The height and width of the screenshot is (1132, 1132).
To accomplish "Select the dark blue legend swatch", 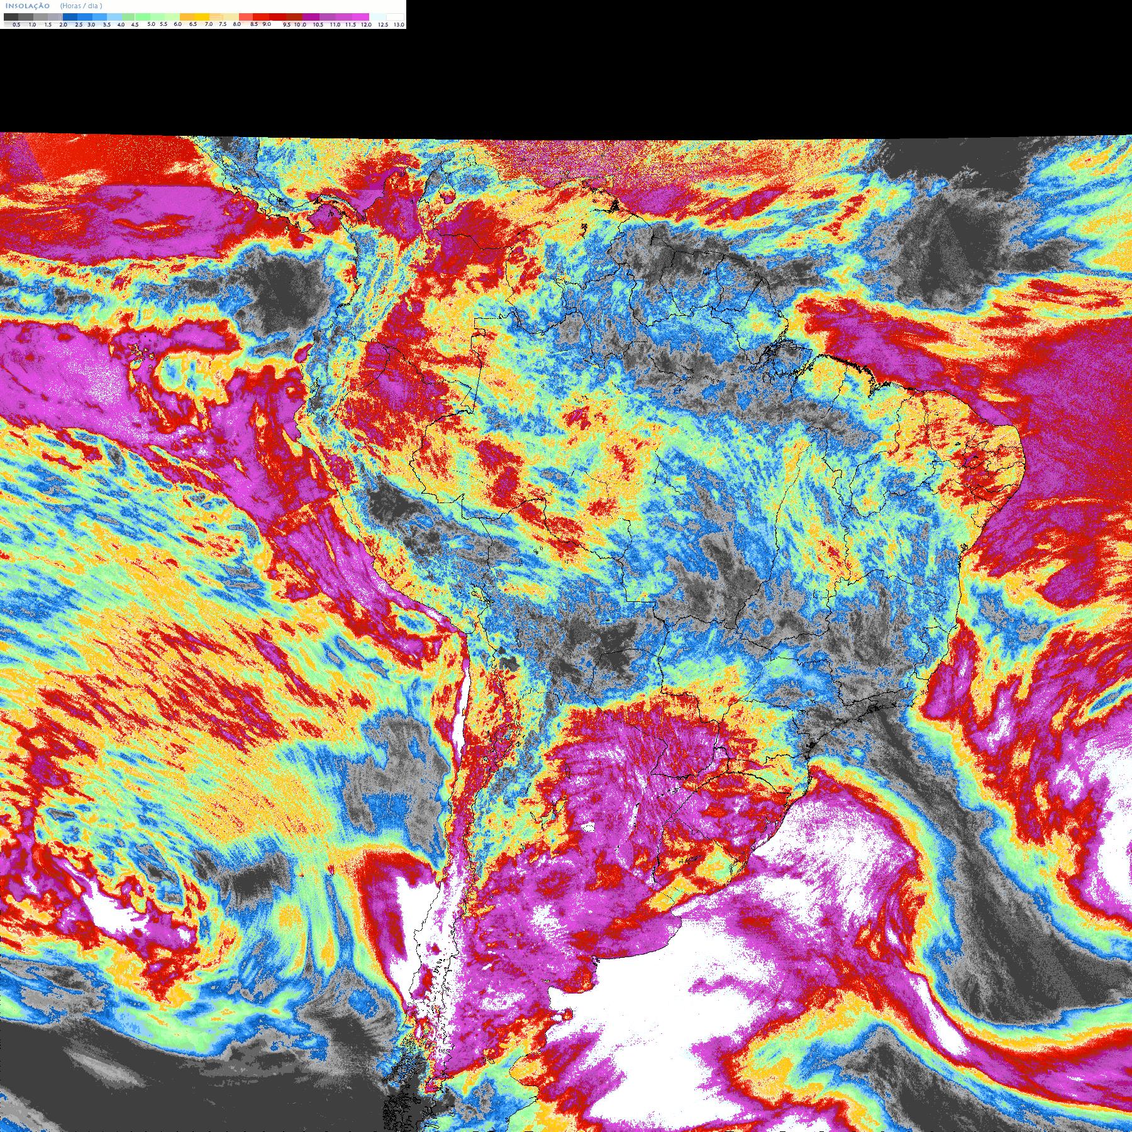I will (70, 17).
